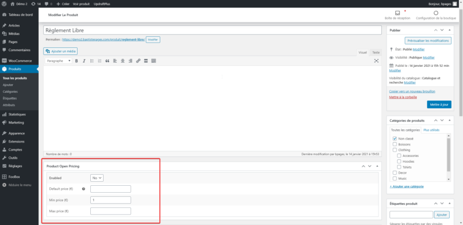Align text left in editor
Image resolution: width=463 pixels, height=225 pixels.
115,61
